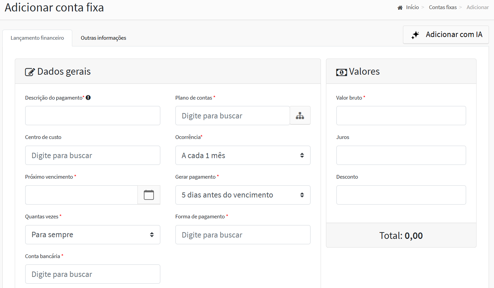Click the Adicionar com IA button
494x288 pixels.
pos(446,35)
